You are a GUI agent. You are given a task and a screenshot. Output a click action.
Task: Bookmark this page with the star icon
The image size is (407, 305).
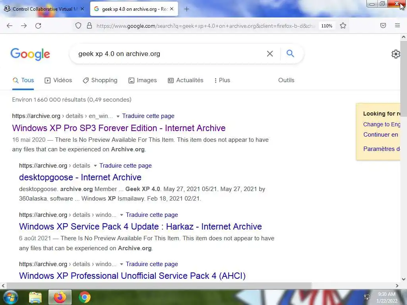pyautogui.click(x=343, y=26)
